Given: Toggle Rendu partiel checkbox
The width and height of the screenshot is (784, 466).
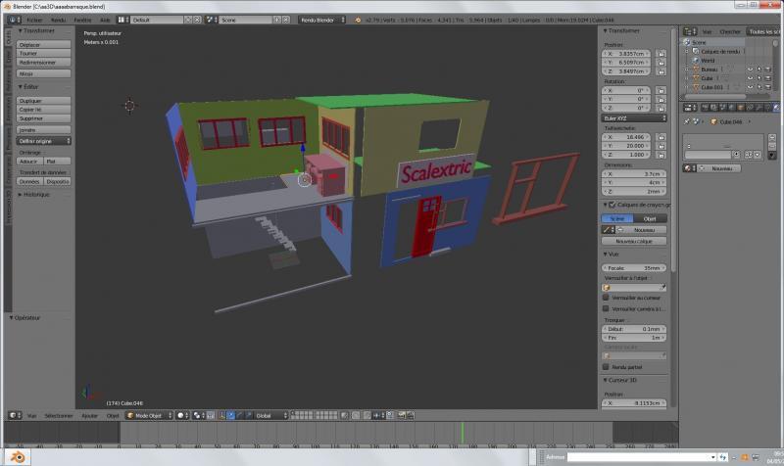Looking at the screenshot, I should tap(605, 367).
